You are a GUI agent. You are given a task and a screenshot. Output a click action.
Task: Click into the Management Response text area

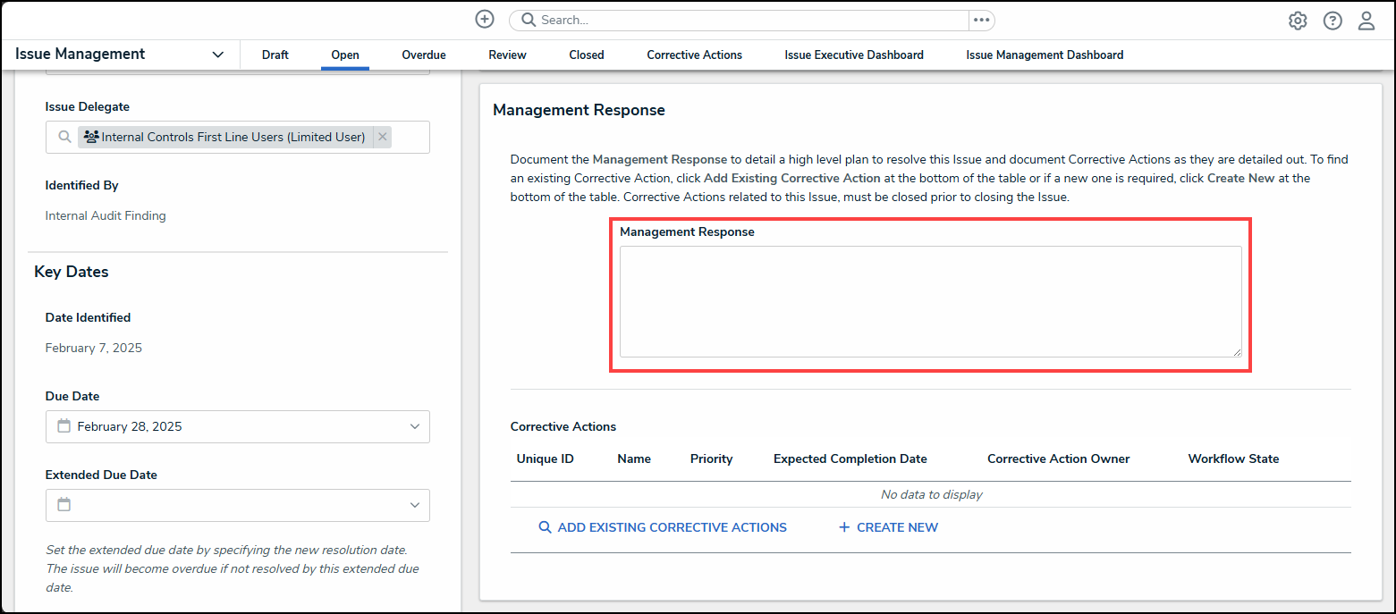(x=930, y=301)
